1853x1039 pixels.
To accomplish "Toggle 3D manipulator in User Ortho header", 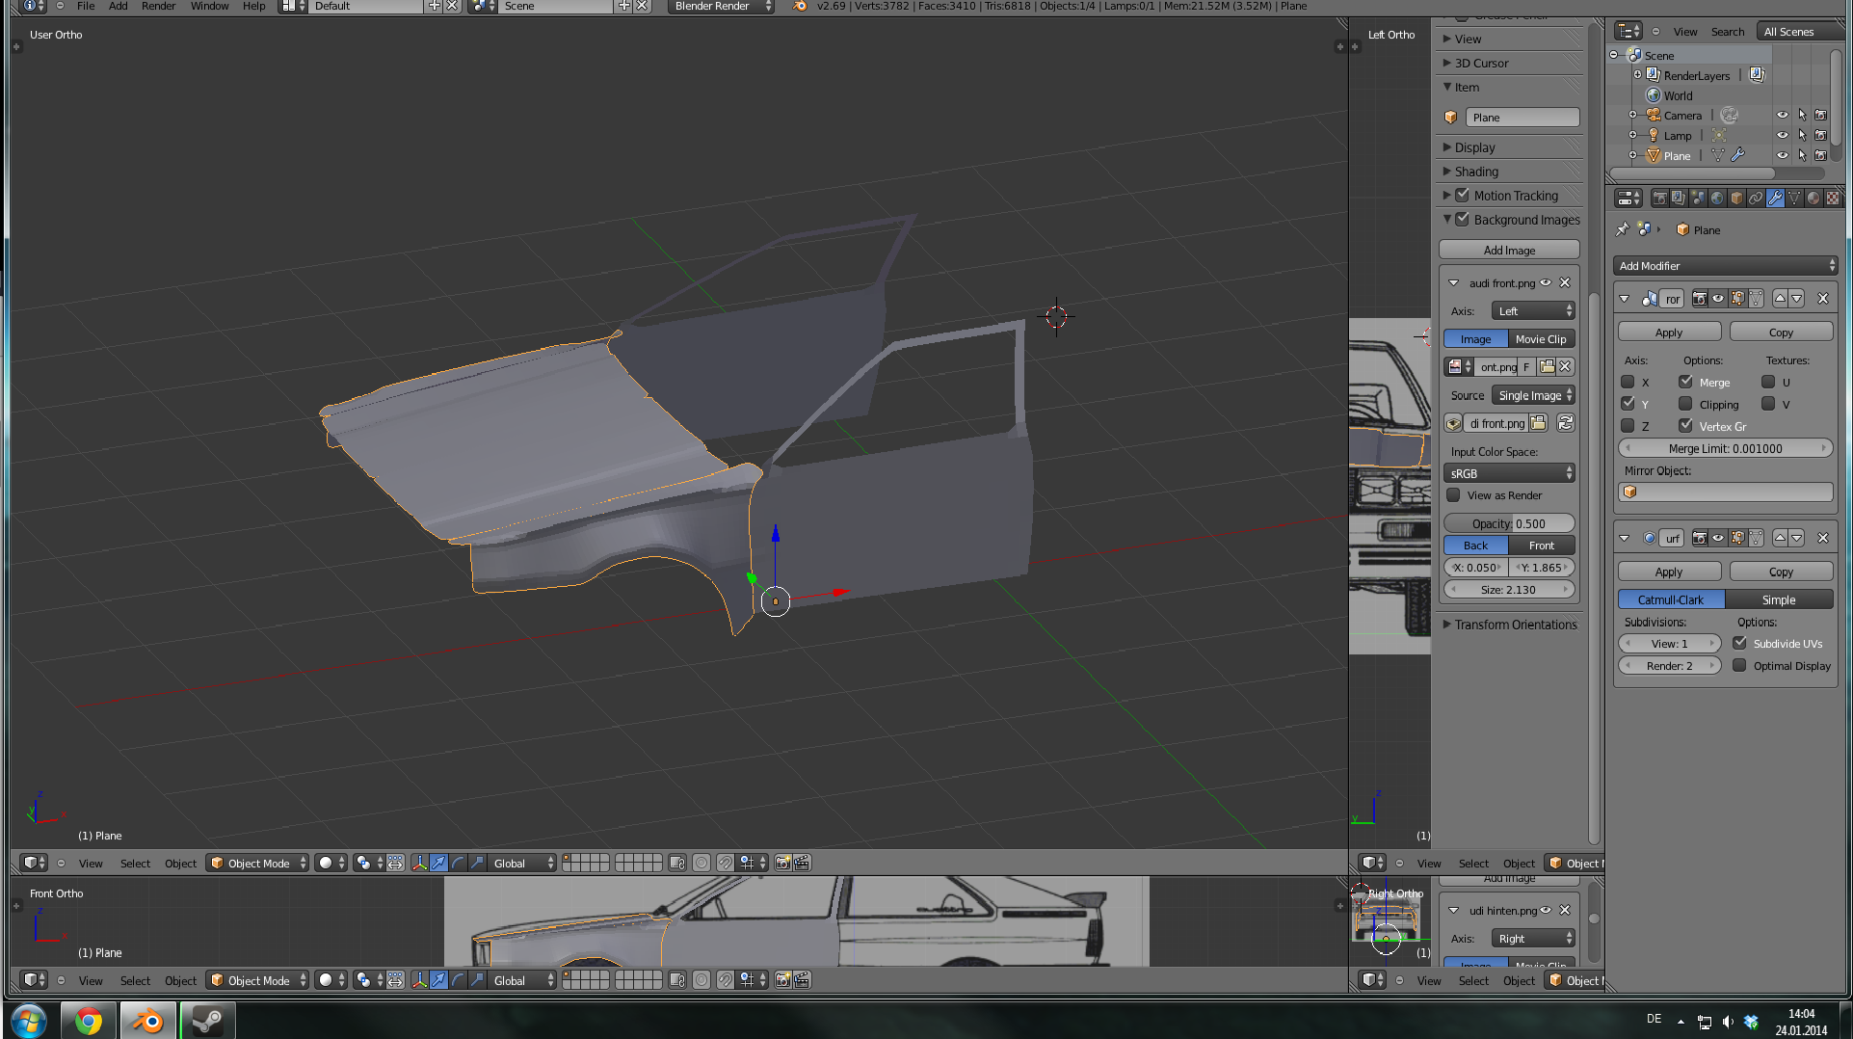I will click(419, 863).
